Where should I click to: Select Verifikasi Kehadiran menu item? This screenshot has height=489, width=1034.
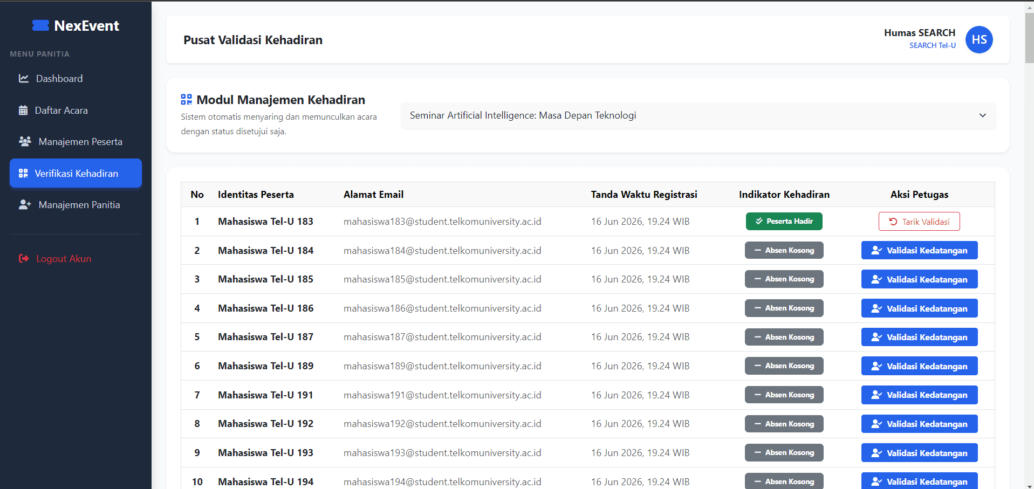(76, 173)
